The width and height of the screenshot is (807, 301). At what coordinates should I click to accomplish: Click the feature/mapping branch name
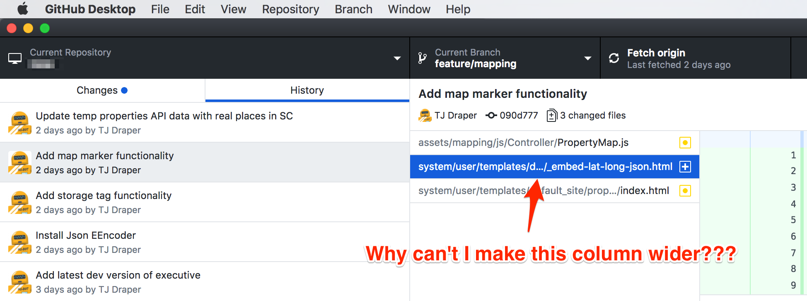(475, 63)
